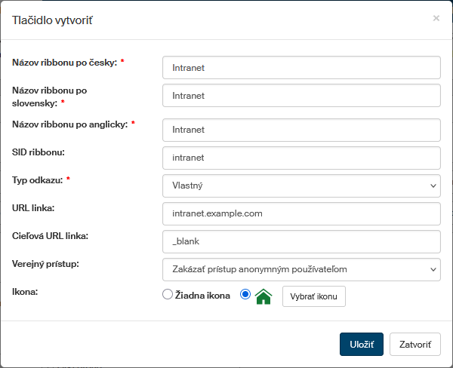Image resolution: width=453 pixels, height=368 pixels.
Task: Expand the Verejný prístup dropdown
Action: tap(301, 268)
